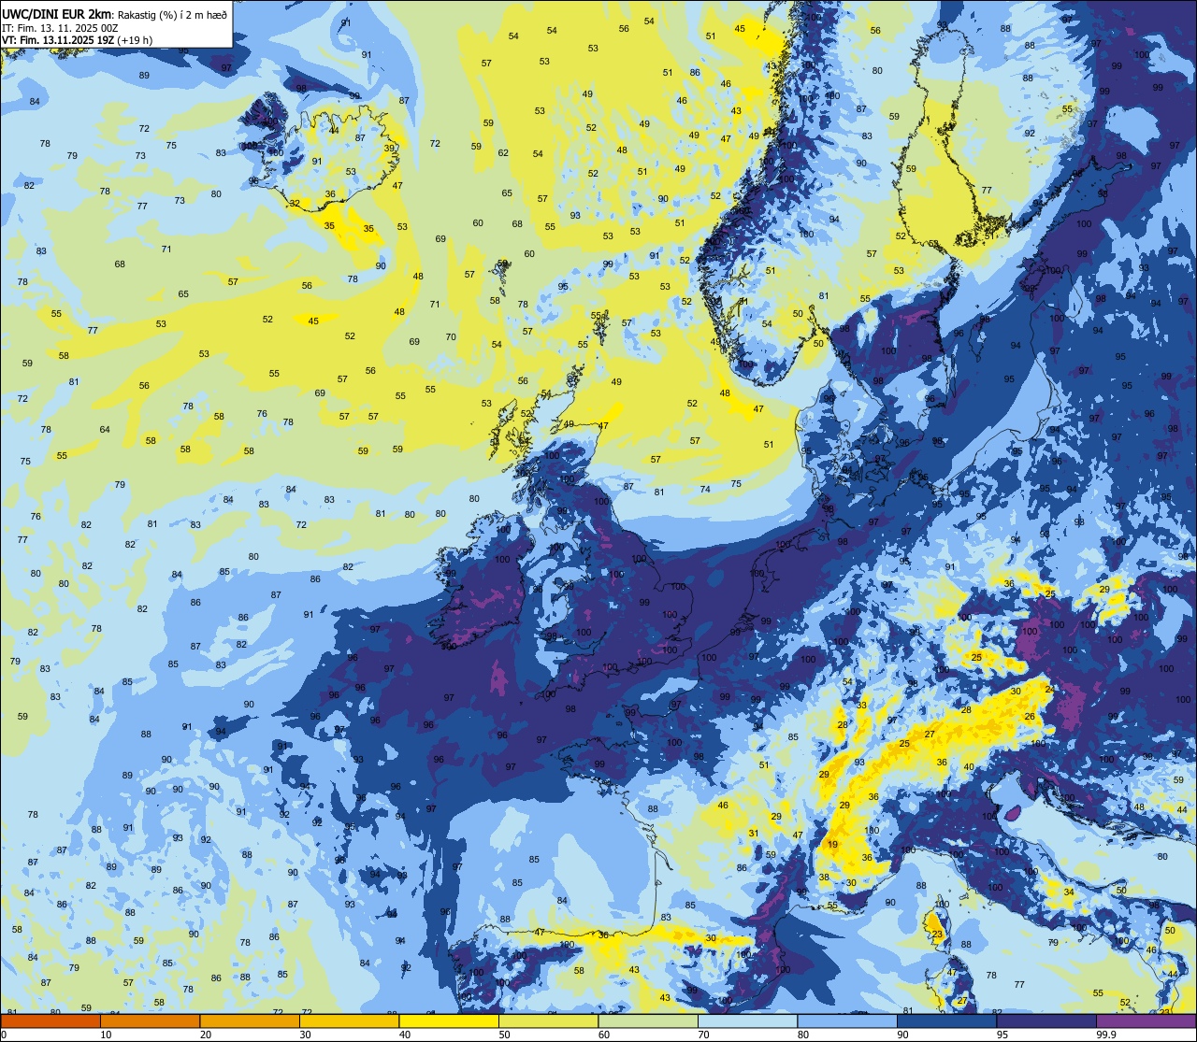
Task: Click the pale blue 70–80 legend segment
Action: tap(747, 1021)
